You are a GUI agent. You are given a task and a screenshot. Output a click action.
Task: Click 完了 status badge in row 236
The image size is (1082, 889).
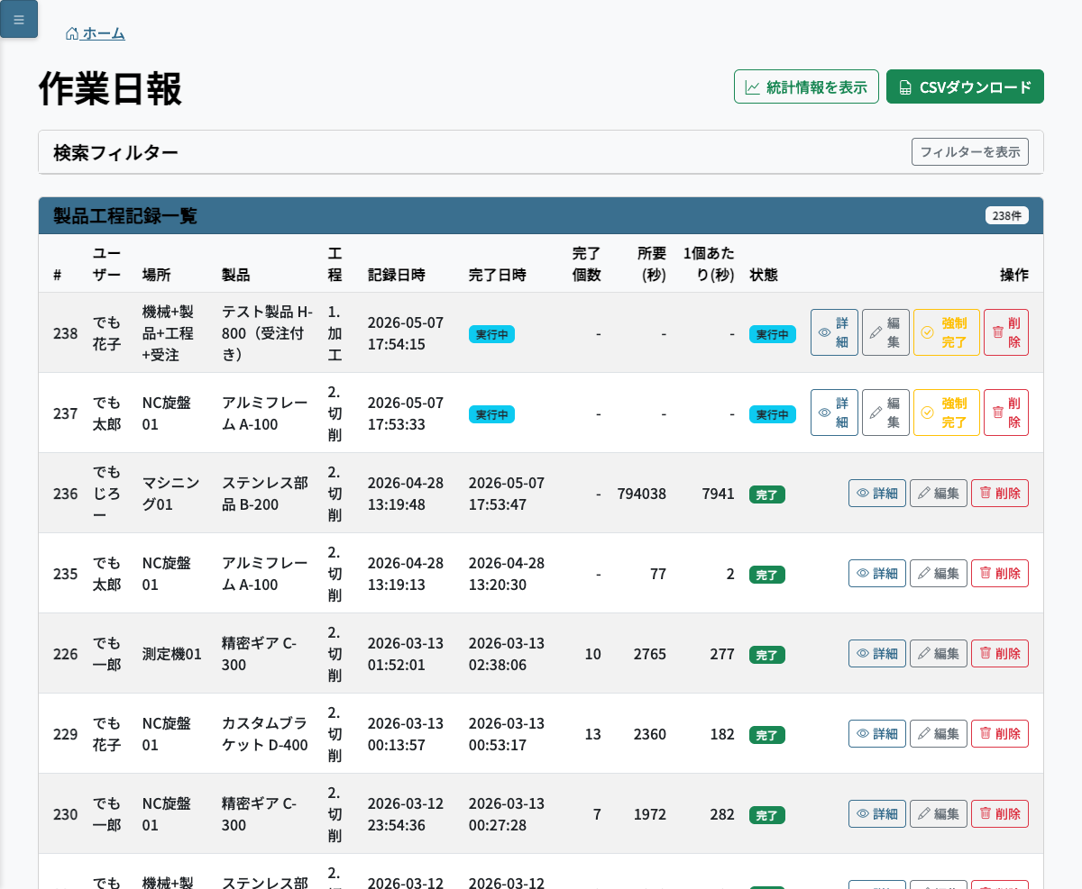[x=767, y=494]
